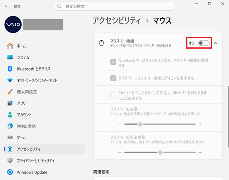
Task: Click the 関連設定 heading
Action: coord(101,172)
